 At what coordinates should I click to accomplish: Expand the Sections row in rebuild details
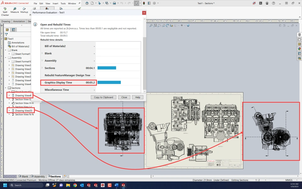42,68
